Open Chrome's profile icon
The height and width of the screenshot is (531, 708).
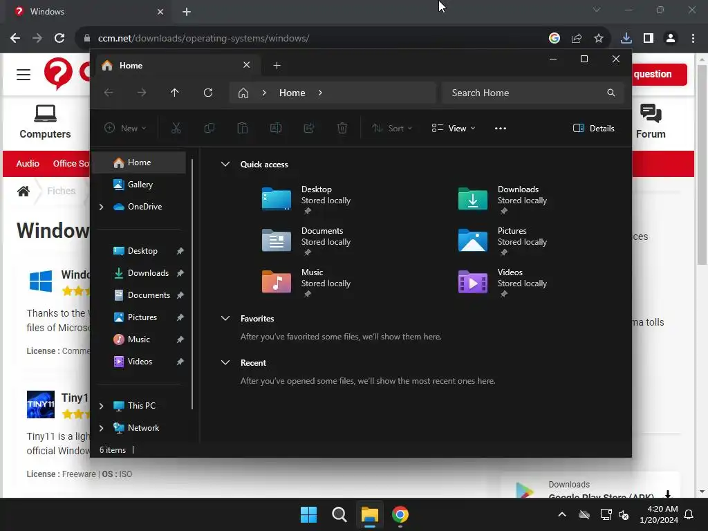pos(671,39)
